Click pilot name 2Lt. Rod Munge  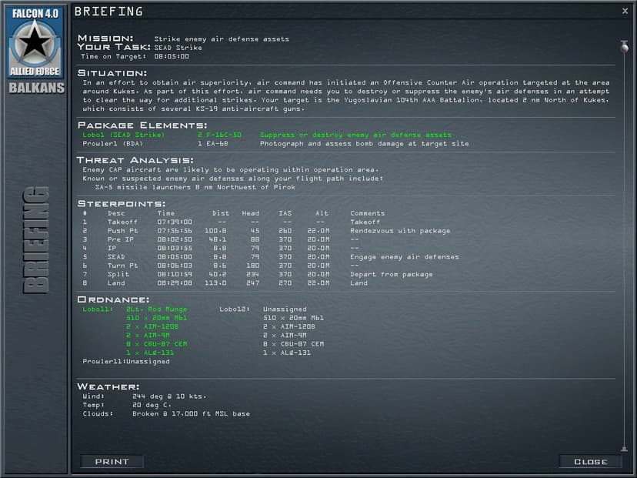coord(156,309)
